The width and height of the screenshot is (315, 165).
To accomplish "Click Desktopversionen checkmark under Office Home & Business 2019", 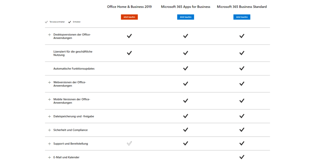I will click(129, 36).
